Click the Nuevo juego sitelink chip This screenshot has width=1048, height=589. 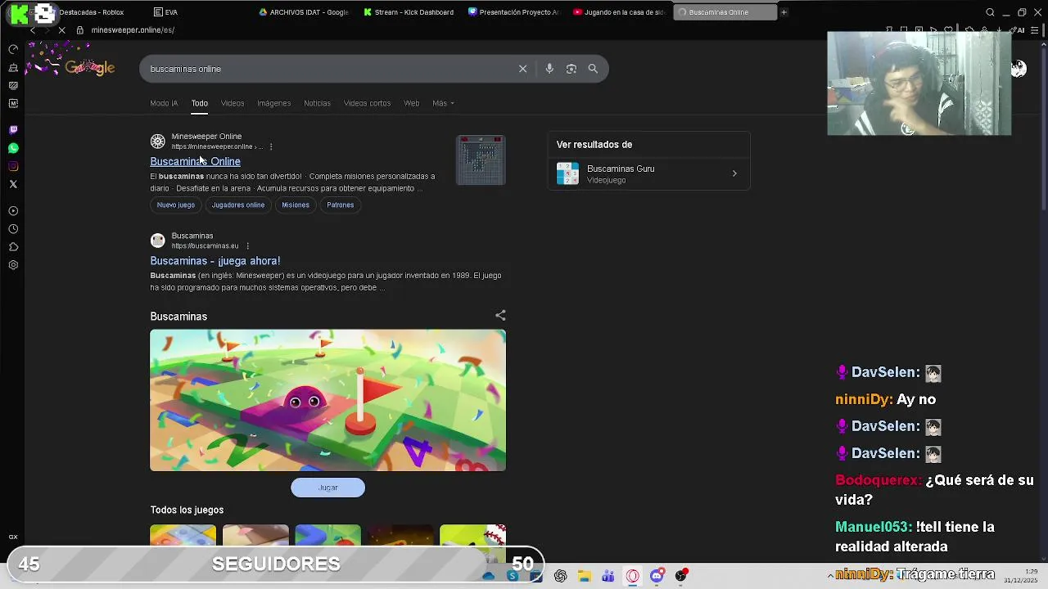[176, 205]
